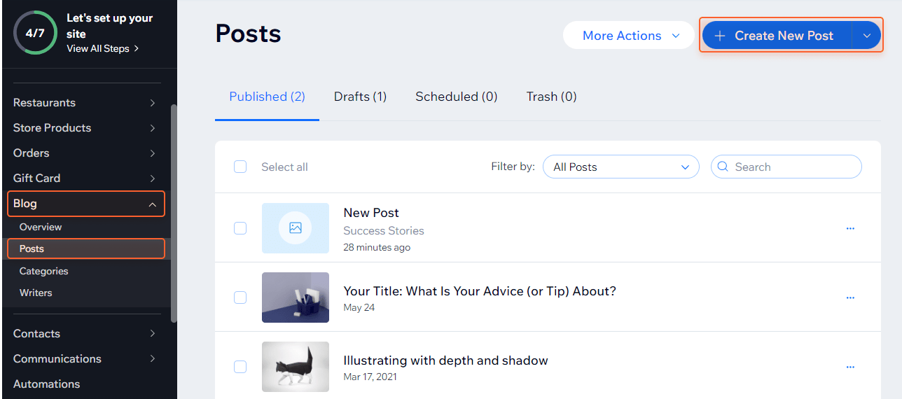
Task: Click the image placeholder icon on New Post
Action: coord(296,227)
